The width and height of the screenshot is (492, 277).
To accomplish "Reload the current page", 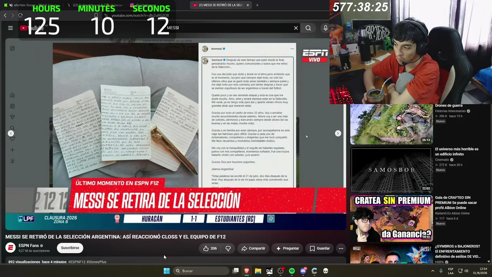I will [x=20, y=15].
